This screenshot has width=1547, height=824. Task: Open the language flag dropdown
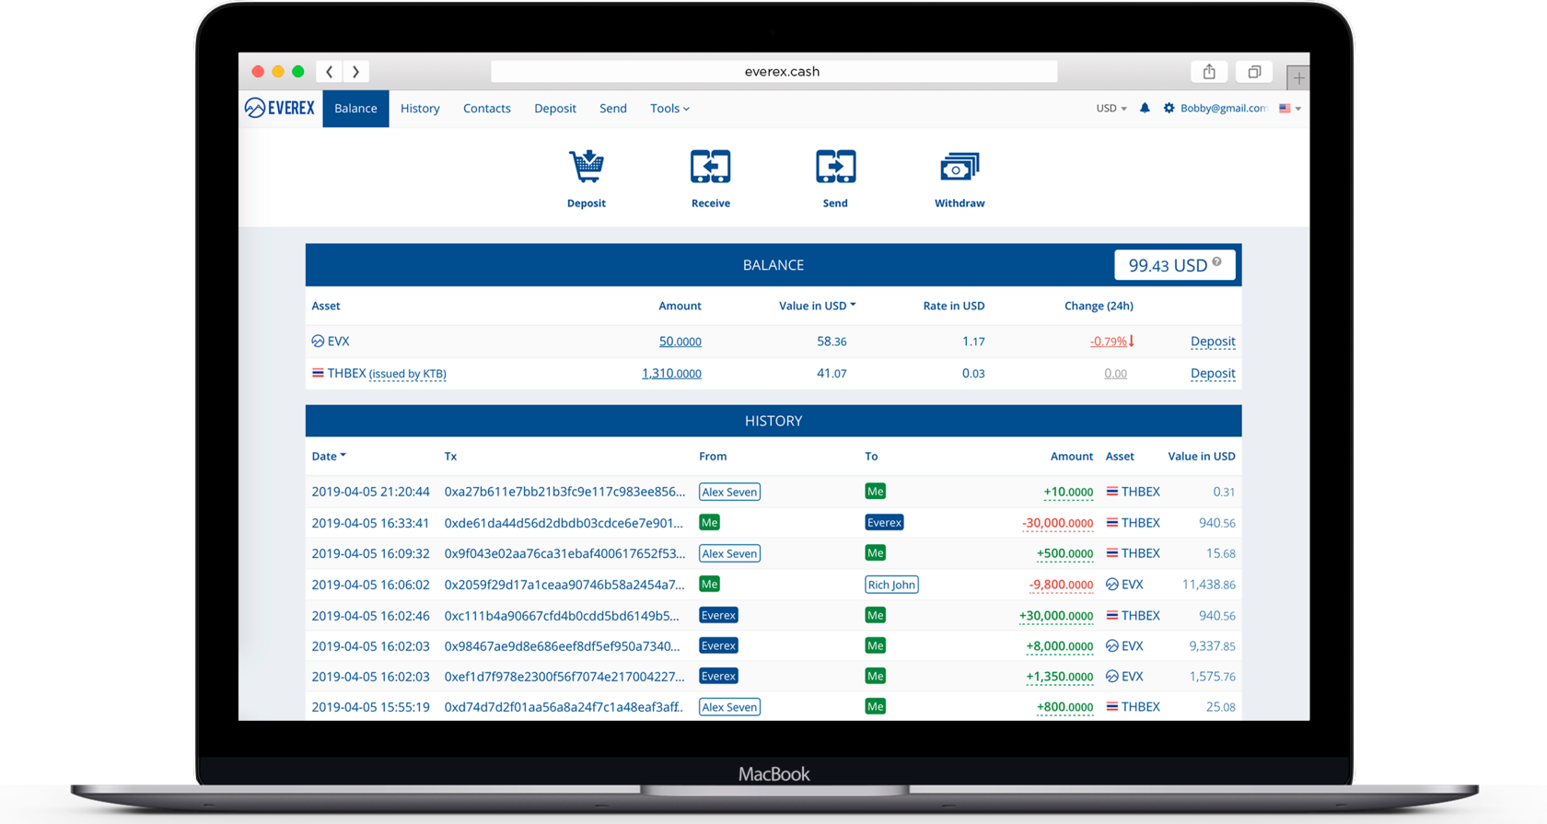1289,109
